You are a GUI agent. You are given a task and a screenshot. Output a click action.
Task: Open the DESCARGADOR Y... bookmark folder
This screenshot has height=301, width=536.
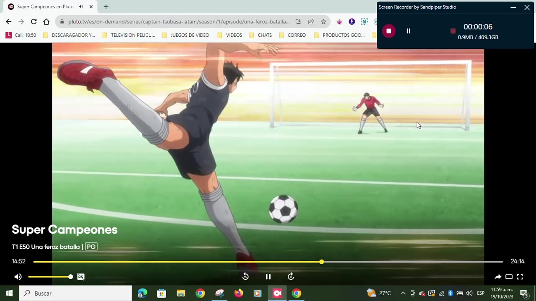point(69,35)
